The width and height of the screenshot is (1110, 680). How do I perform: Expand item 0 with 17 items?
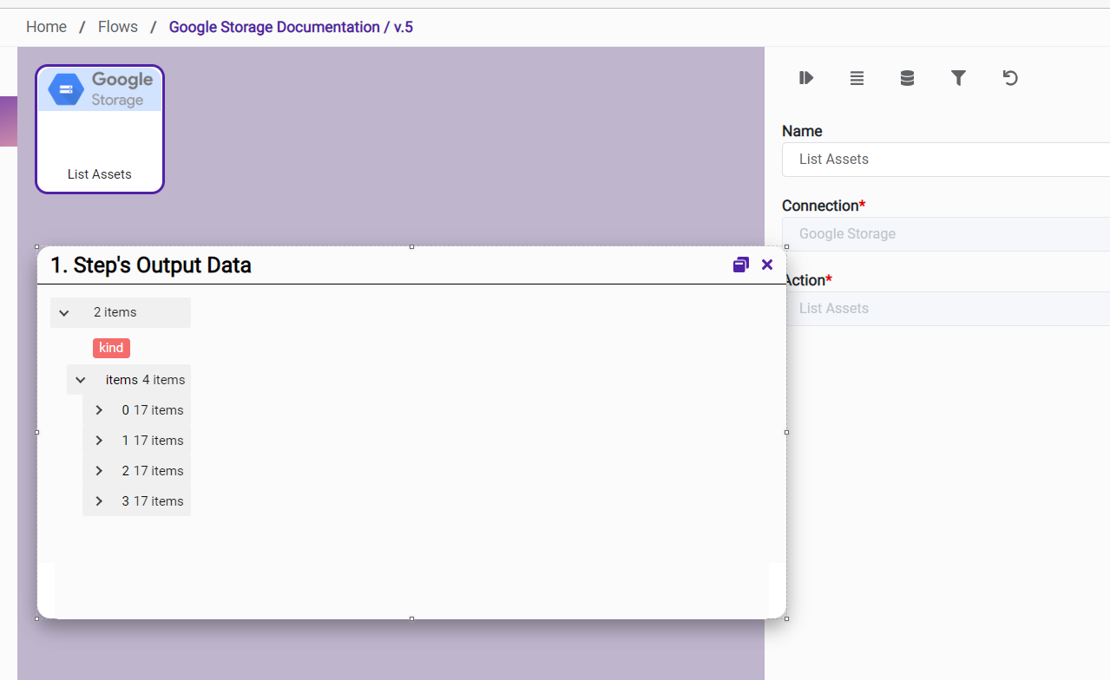tap(99, 410)
